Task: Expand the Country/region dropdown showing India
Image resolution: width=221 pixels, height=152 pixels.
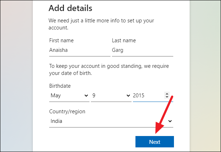Action: click(107, 121)
